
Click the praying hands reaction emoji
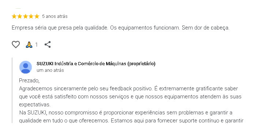tap(29, 45)
